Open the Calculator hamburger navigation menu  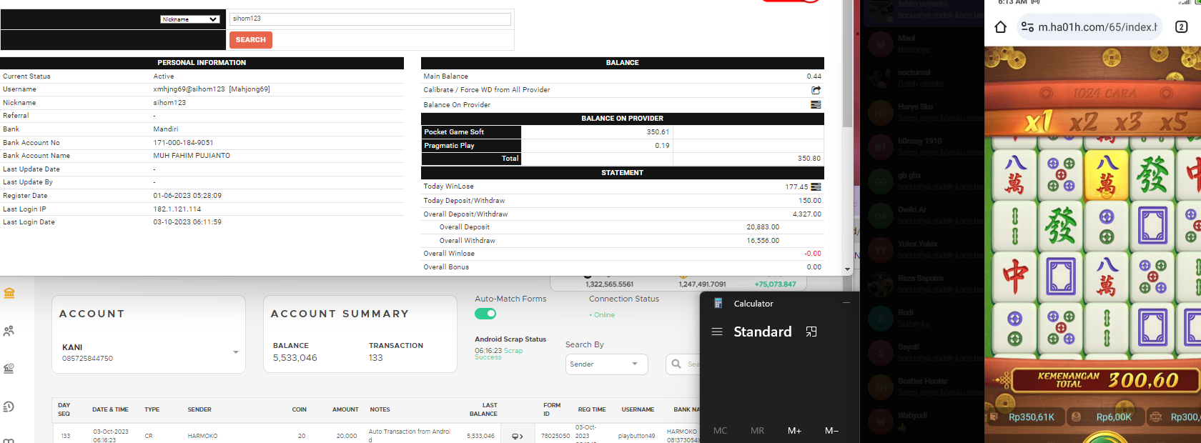(x=717, y=332)
